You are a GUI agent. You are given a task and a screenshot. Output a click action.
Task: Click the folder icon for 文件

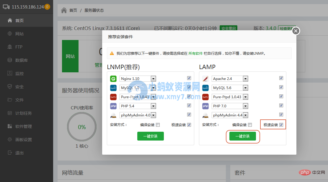coord(10,100)
